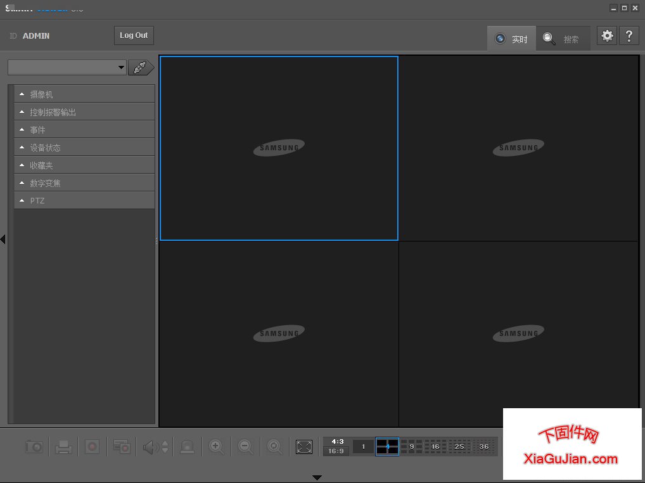This screenshot has width=645, height=483.
Task: Click the ADMIN user ID label
Action: point(36,35)
